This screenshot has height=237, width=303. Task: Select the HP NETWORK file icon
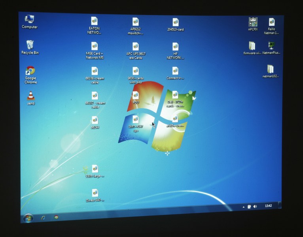[x=175, y=51]
